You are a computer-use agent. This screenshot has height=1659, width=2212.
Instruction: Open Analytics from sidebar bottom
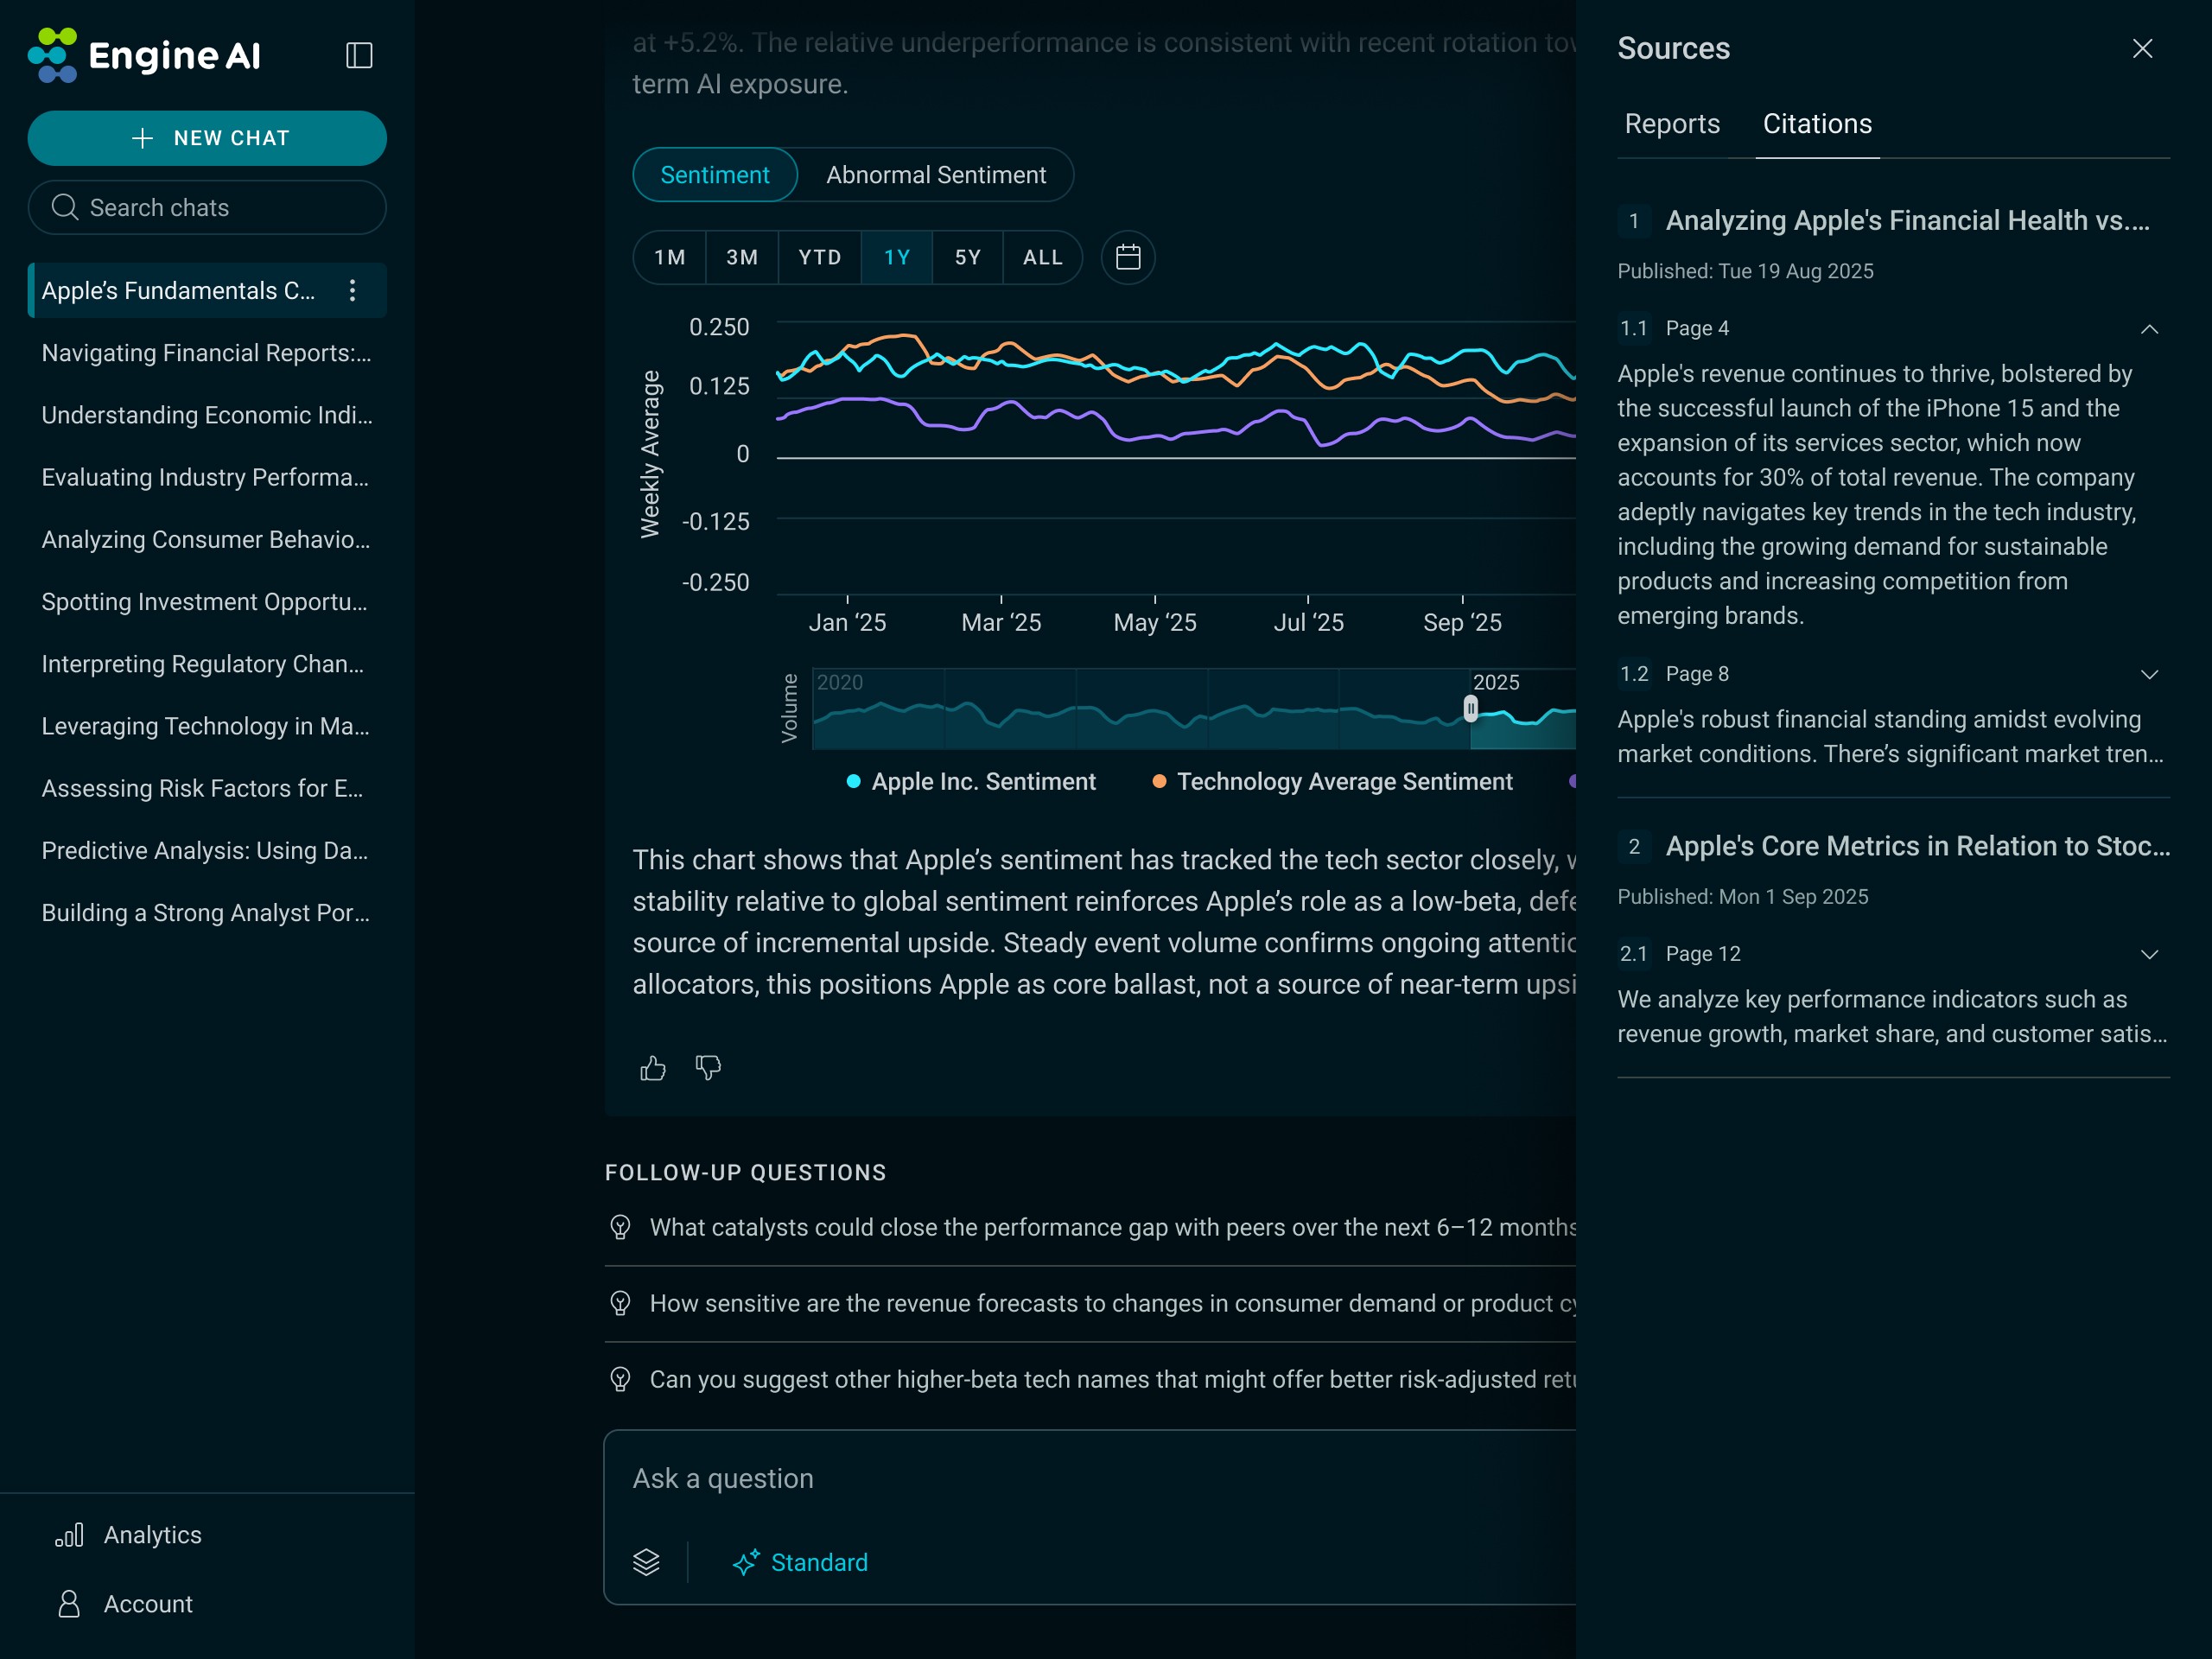[152, 1535]
